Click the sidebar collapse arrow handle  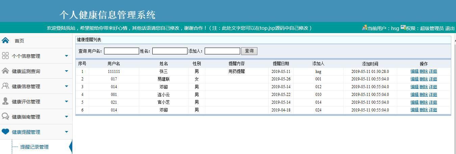coord(71,147)
